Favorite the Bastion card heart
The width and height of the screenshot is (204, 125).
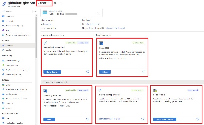(x=88, y=72)
